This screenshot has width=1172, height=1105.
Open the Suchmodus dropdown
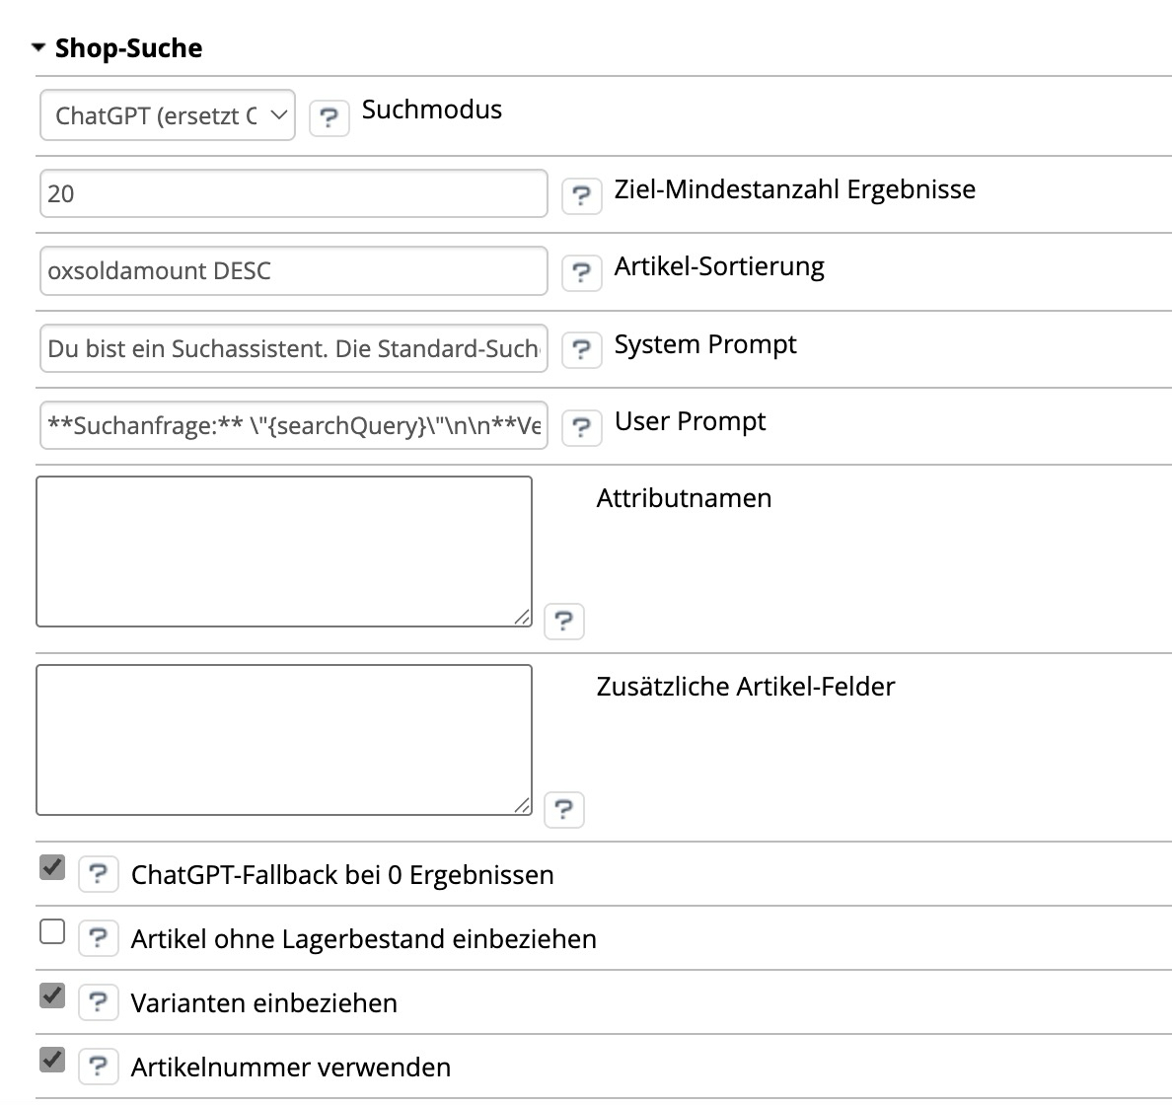(x=168, y=115)
